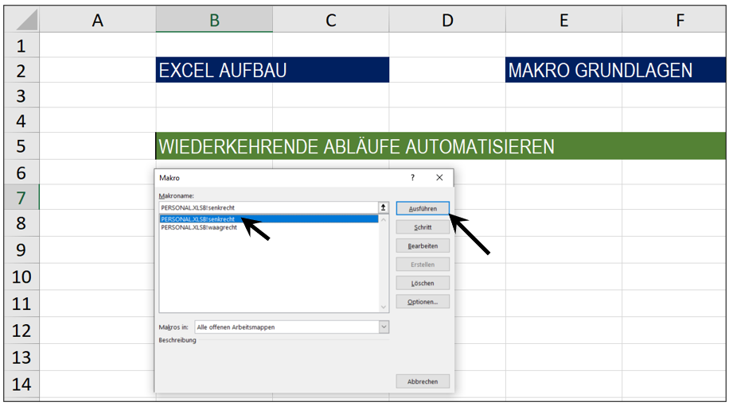This screenshot has height=406, width=729.
Task: Select PERSONAL.XLSB!senkrecht in macro list
Action: click(269, 219)
